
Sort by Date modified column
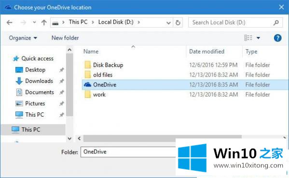tap(206, 52)
